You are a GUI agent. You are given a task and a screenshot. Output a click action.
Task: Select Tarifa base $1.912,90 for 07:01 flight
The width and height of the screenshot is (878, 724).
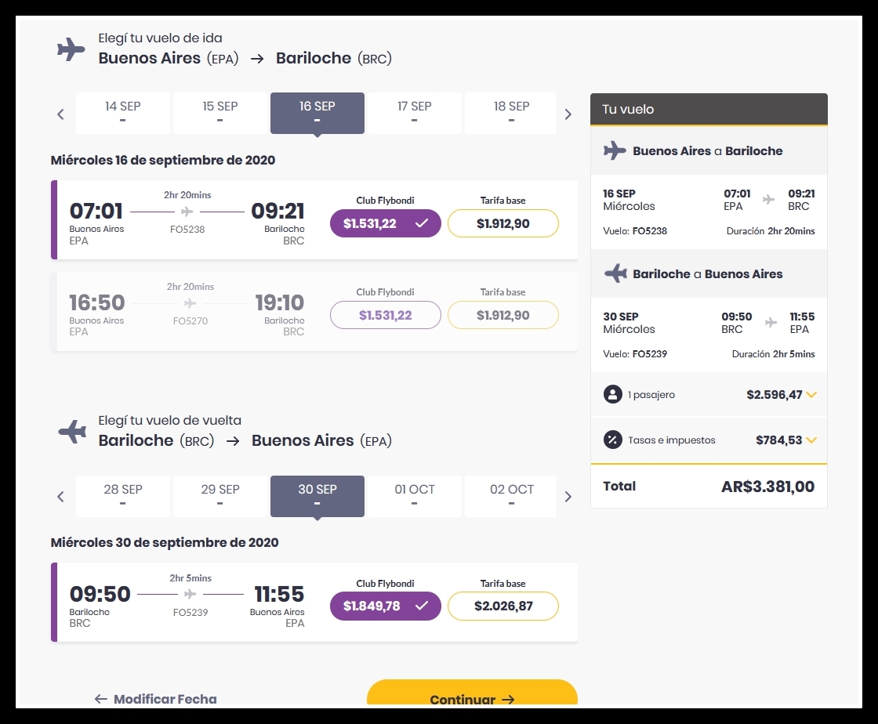click(x=502, y=223)
